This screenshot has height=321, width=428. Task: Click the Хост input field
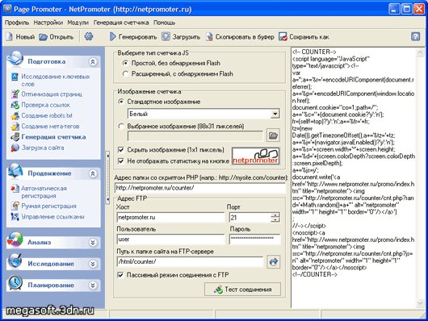coord(170,218)
